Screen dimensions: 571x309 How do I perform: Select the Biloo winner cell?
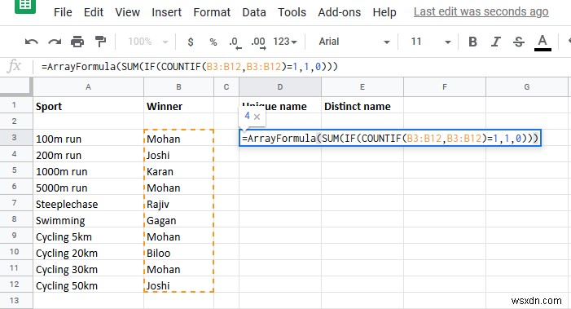click(x=178, y=252)
